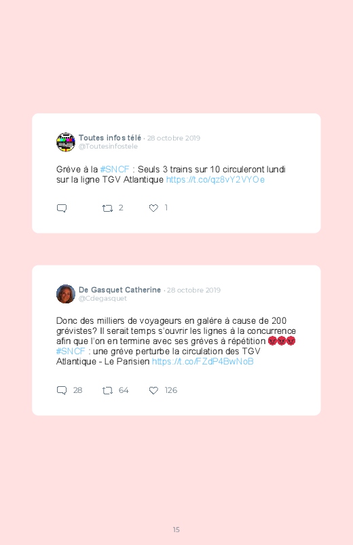Click reply icon on Toutes infos télé tweet
This screenshot has height=545, width=353.
tap(62, 208)
